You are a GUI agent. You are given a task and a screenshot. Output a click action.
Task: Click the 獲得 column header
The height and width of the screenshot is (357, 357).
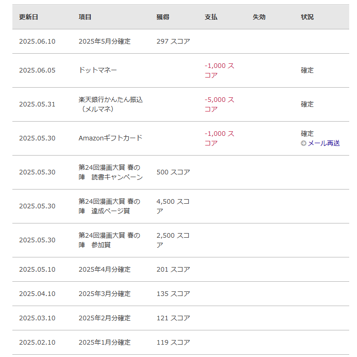(x=163, y=17)
